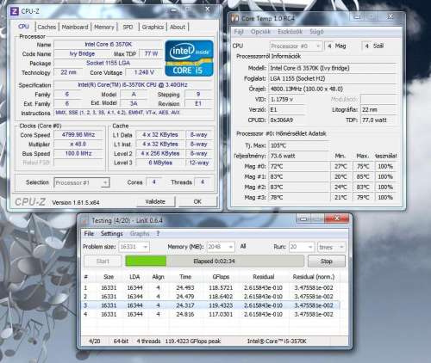This screenshot has width=431, height=363.
Task: Minimize the LinX window
Action: (303, 218)
